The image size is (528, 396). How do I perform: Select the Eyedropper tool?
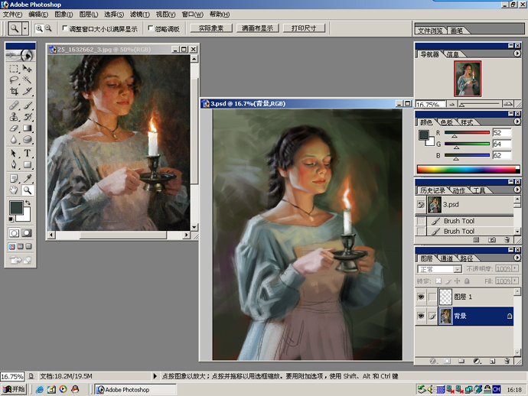27,179
